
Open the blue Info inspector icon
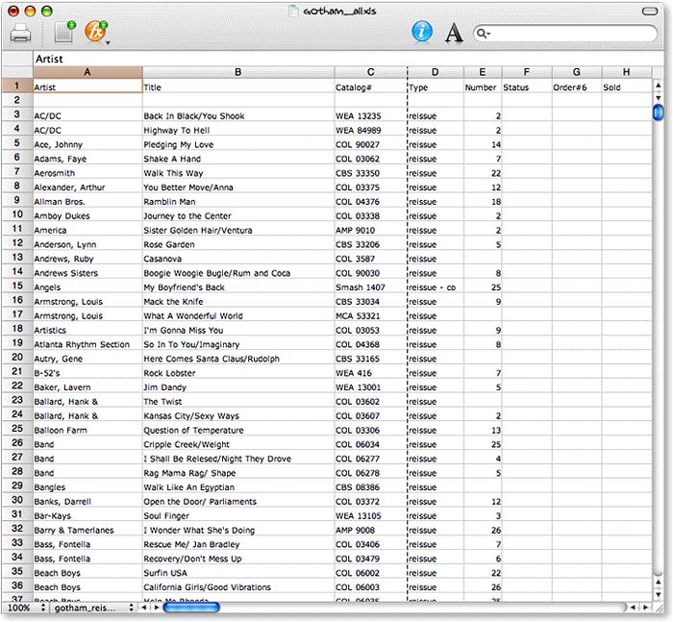pos(422,32)
